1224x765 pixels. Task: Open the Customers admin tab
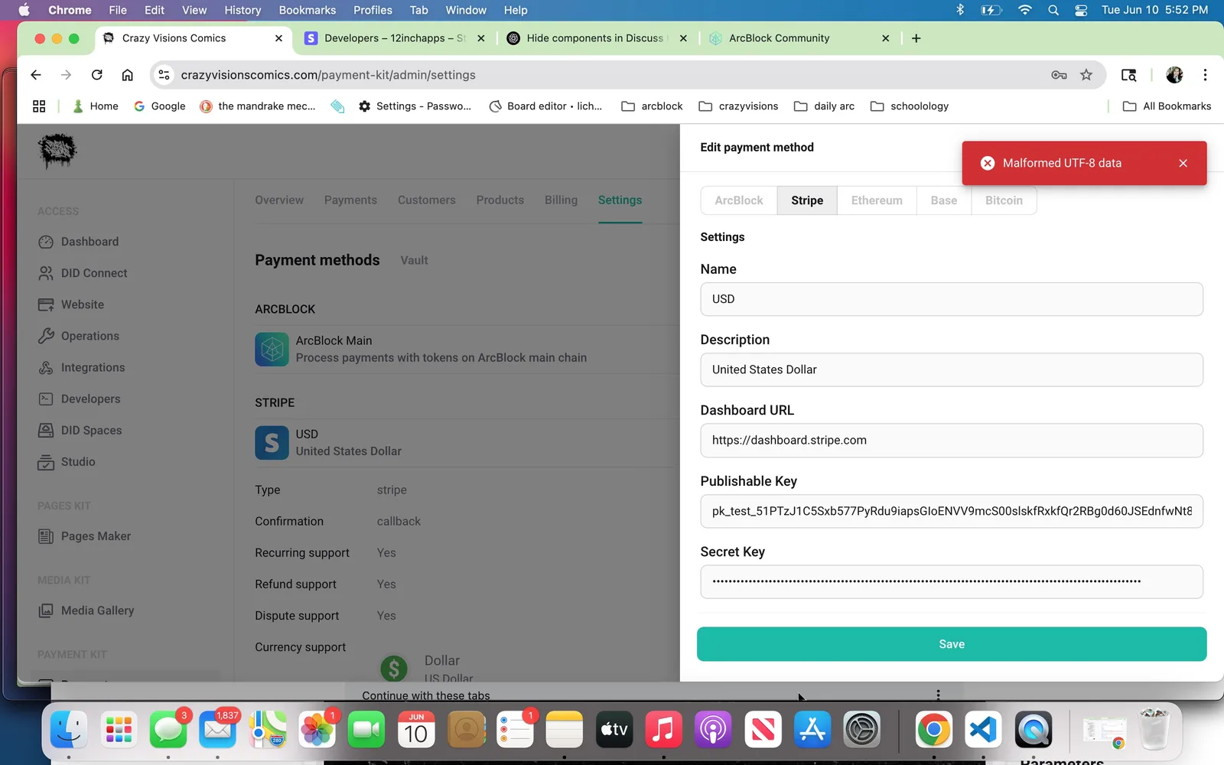coord(427,200)
